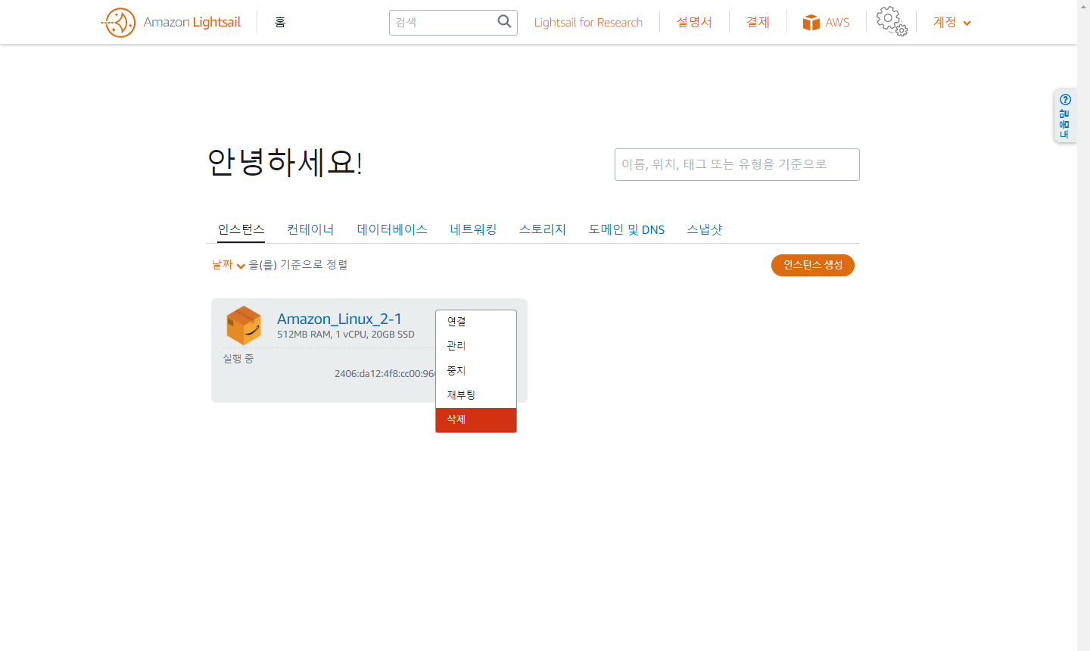This screenshot has height=651, width=1090.
Task: Open the 데이터베이스 tab
Action: [x=392, y=229]
